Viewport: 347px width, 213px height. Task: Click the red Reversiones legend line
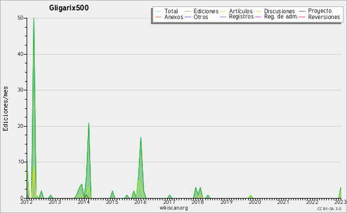tap(302, 17)
